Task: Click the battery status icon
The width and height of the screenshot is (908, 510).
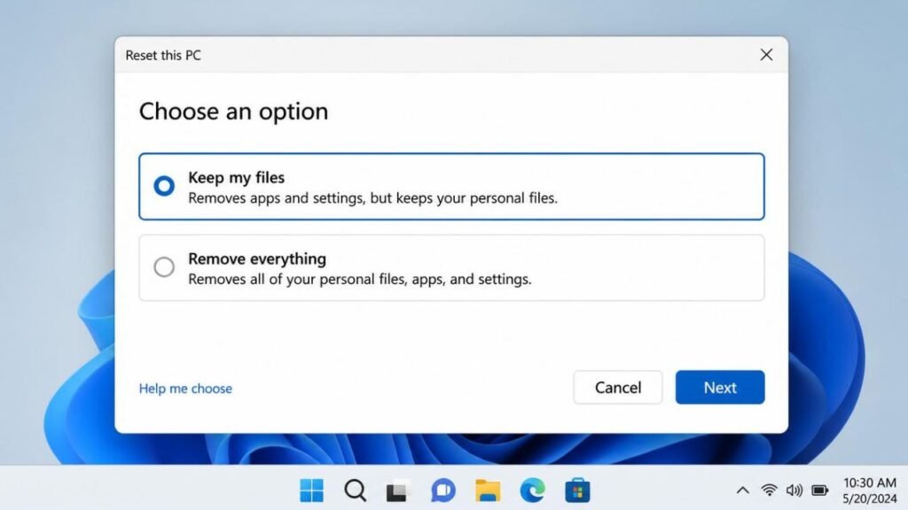Action: [x=820, y=491]
